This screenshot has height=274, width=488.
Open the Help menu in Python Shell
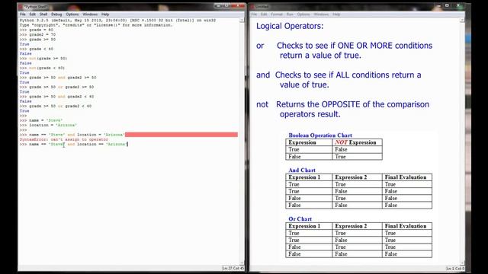pos(105,14)
